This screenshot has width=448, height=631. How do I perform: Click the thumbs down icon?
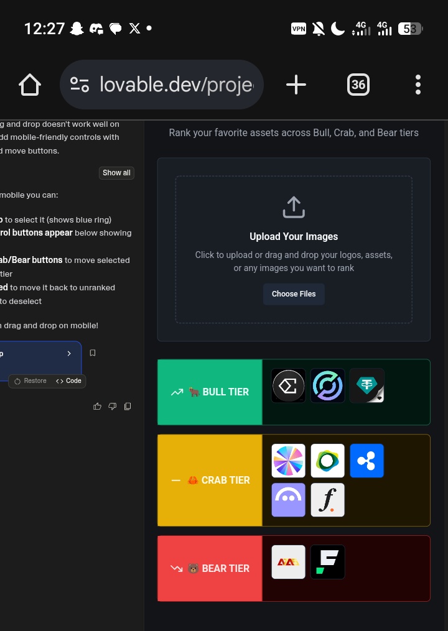coord(113,407)
